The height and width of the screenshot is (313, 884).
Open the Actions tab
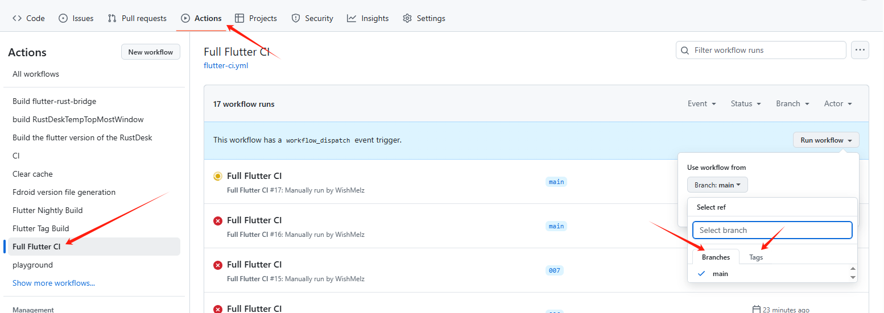[201, 18]
